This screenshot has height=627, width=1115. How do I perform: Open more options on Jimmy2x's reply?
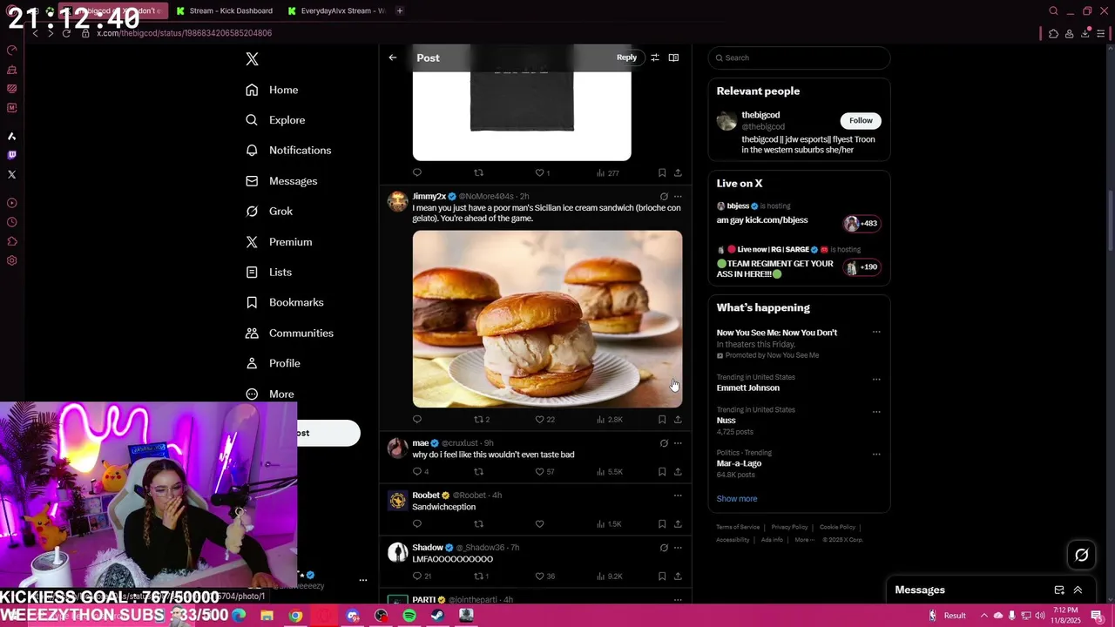678,197
